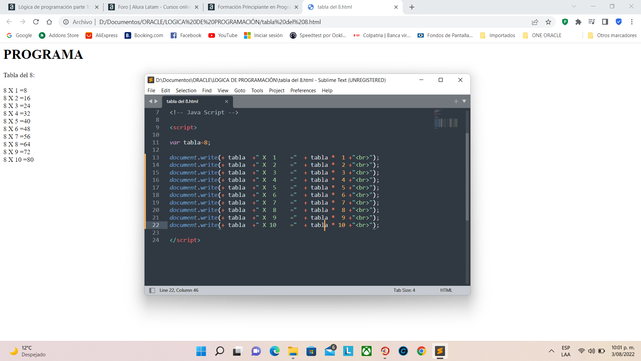Click 'Tab Size: 4' in status bar
The image size is (641, 361).
point(404,290)
